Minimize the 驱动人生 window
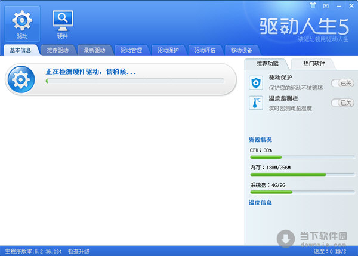This screenshot has width=358, height=256. [x=339, y=6]
